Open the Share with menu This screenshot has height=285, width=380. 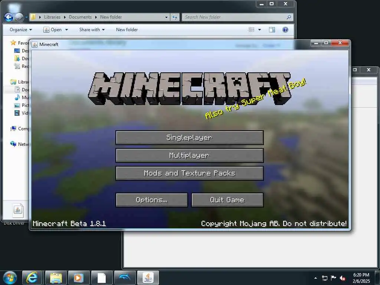pos(92,30)
